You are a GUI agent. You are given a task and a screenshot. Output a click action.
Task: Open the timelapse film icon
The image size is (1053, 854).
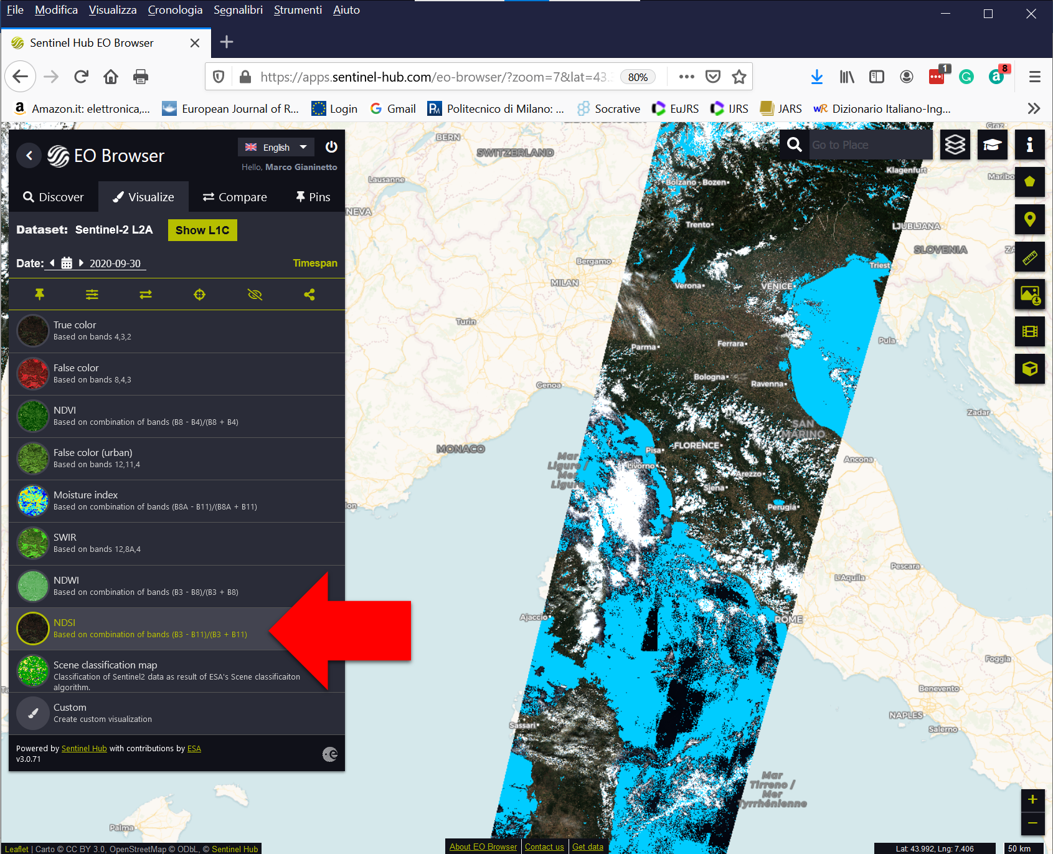[1029, 331]
